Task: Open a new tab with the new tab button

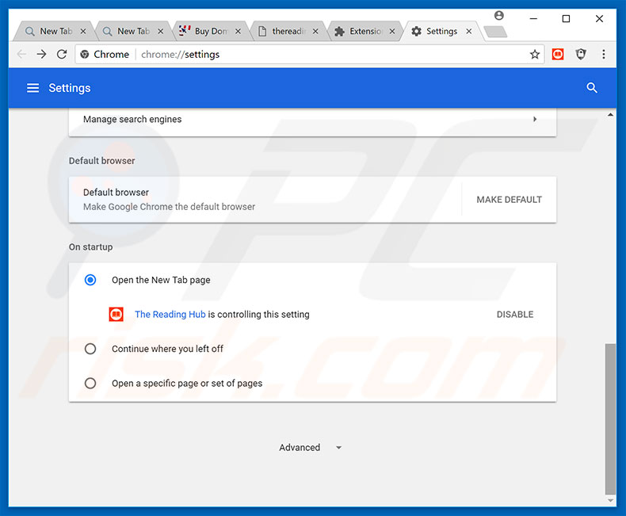Action: (x=495, y=32)
